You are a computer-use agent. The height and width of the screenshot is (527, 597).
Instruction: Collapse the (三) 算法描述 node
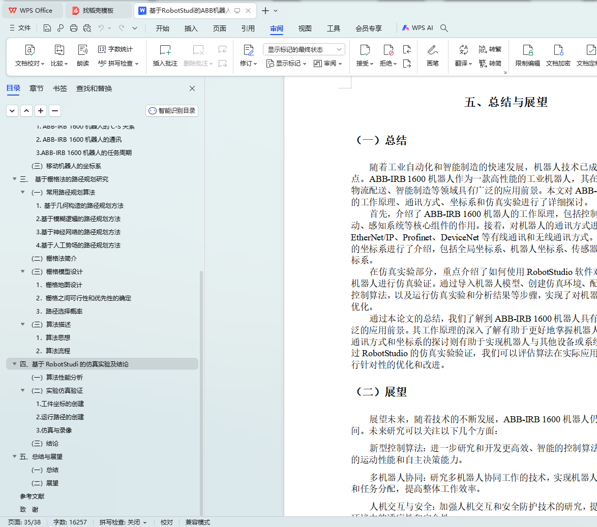click(x=23, y=324)
